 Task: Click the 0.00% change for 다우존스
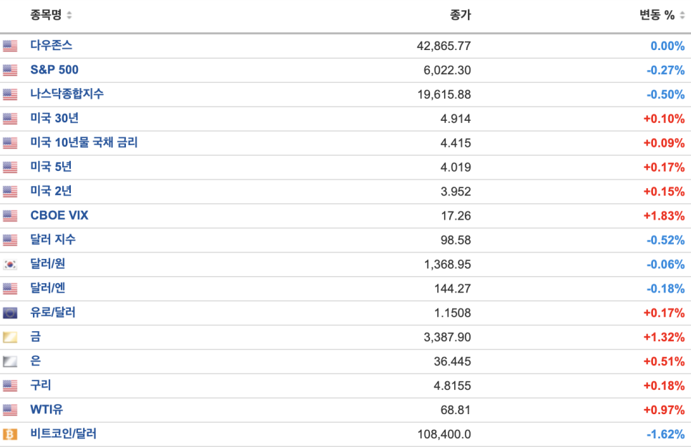667,46
